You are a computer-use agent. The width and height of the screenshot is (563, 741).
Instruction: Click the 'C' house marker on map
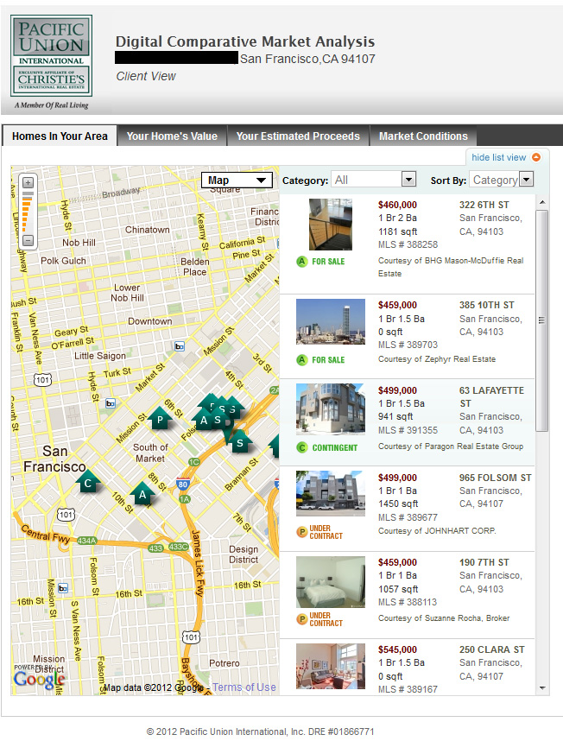87,484
